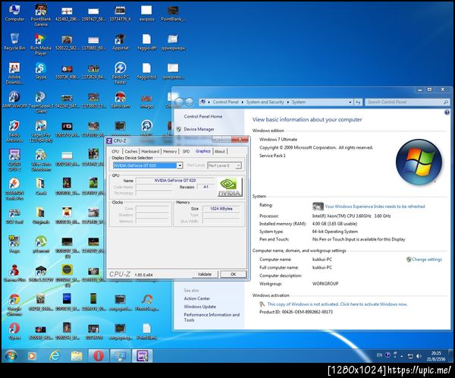Open the AMP WinOFF shortcut
The image size is (455, 378).
pyautogui.click(x=14, y=99)
